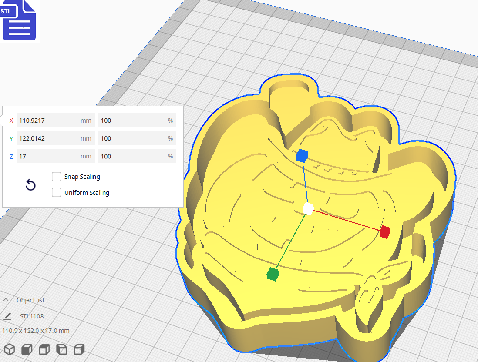The width and height of the screenshot is (478, 362).
Task: Click the Y dimension field showing 122.0142
Action: [56, 138]
